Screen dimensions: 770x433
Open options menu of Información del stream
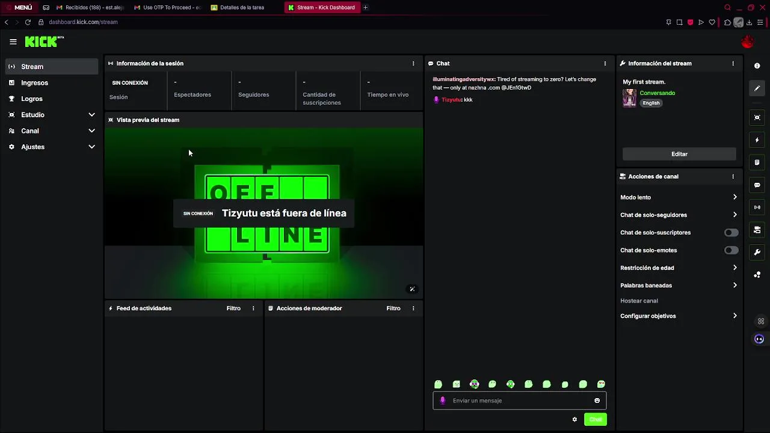click(x=733, y=63)
